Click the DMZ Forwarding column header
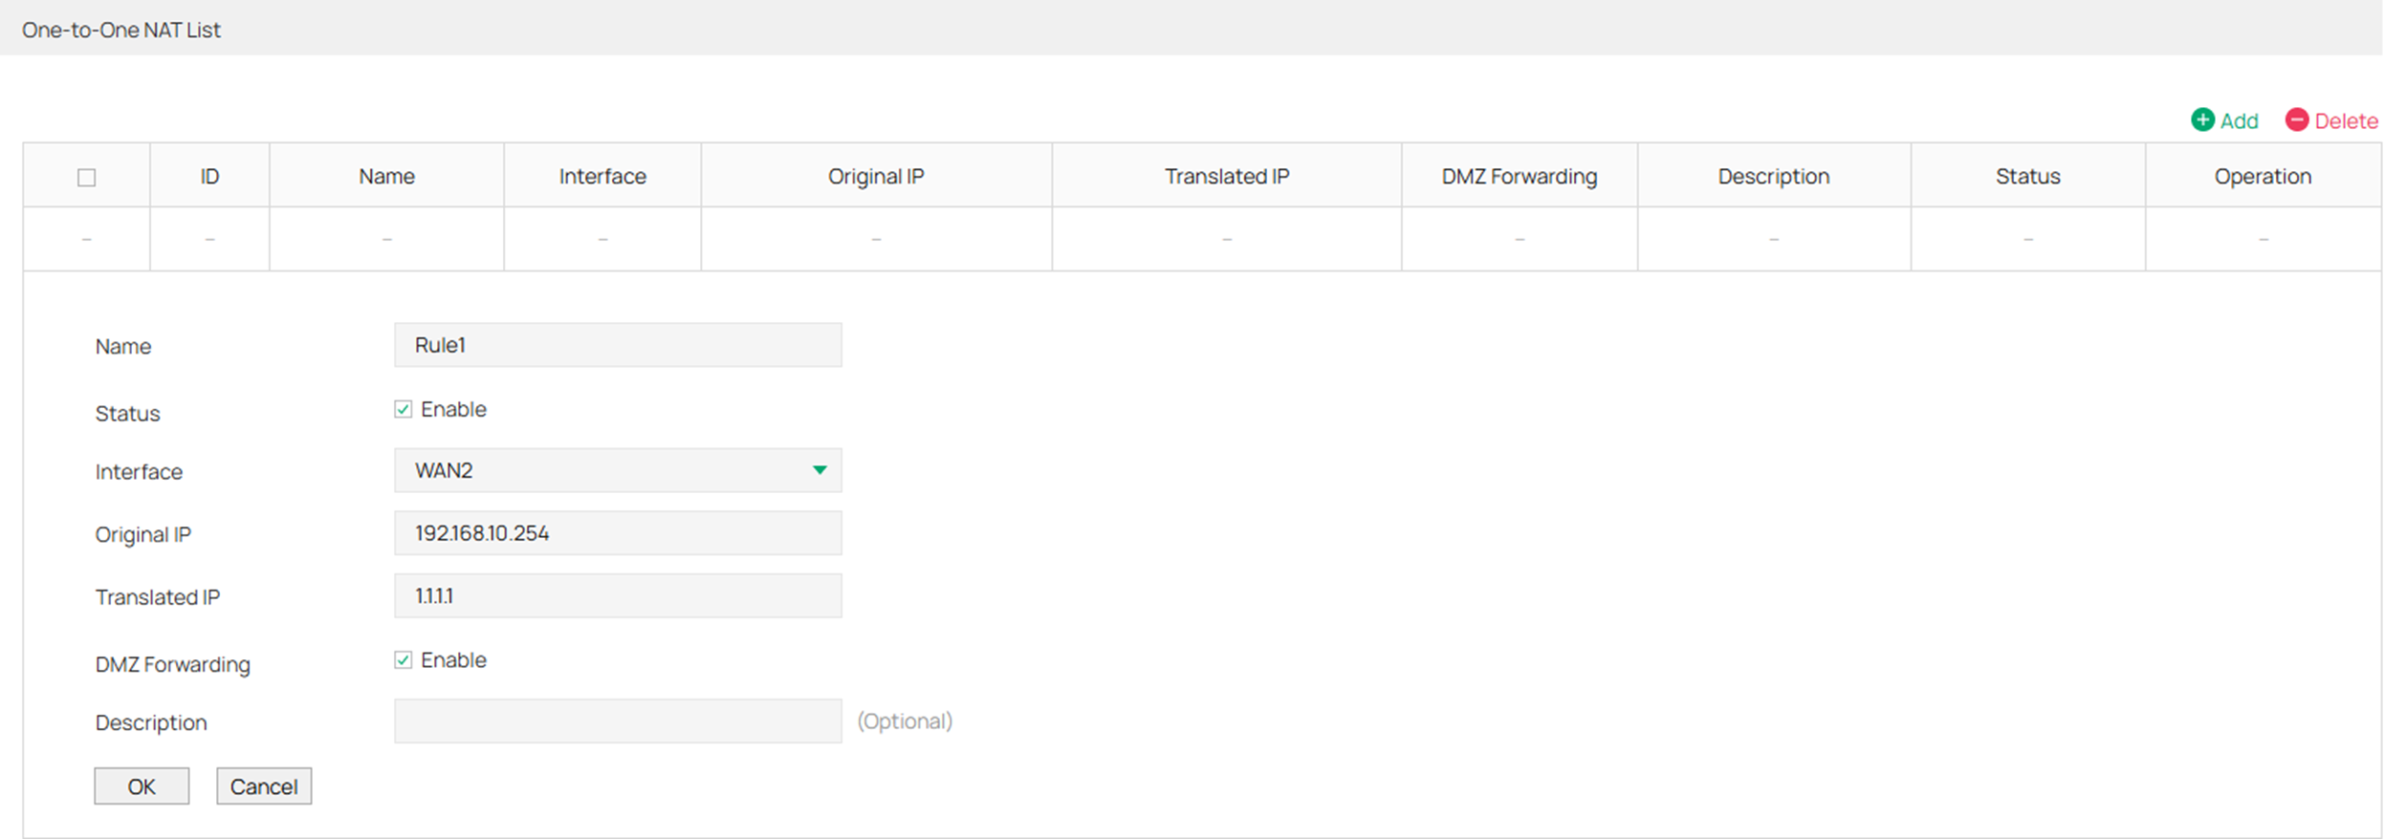 tap(1519, 177)
